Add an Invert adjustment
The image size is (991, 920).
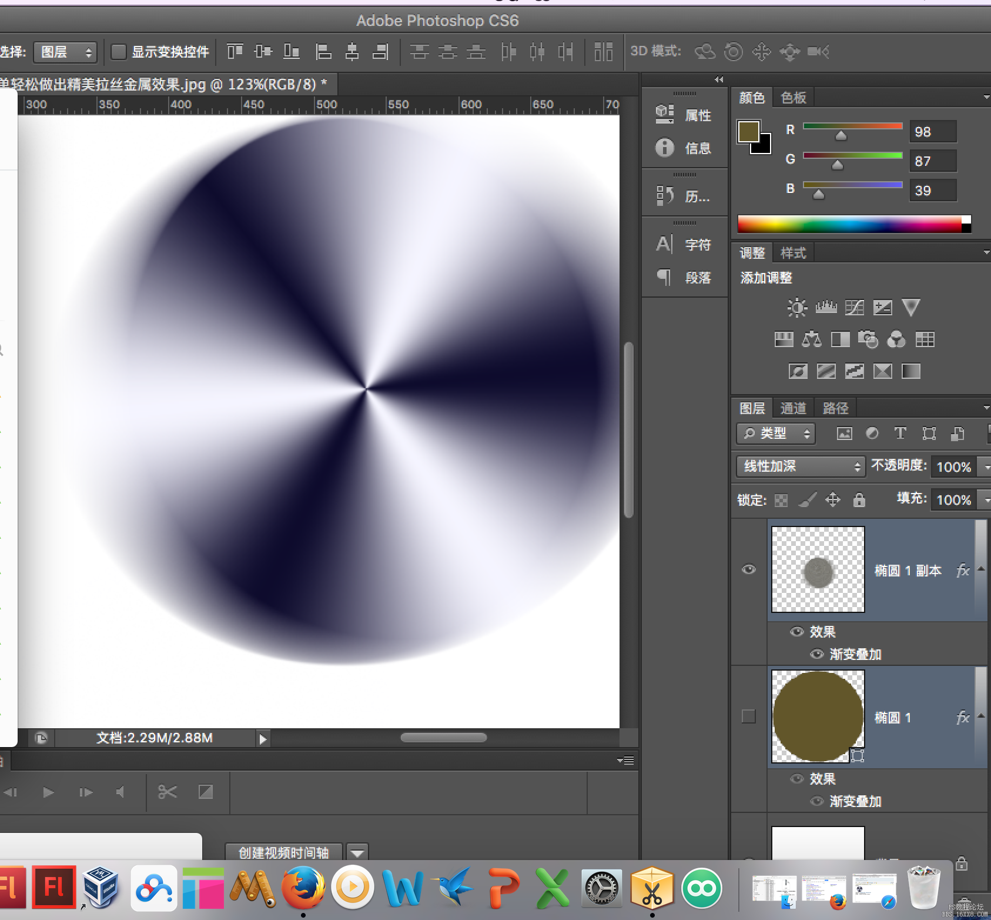coord(798,371)
